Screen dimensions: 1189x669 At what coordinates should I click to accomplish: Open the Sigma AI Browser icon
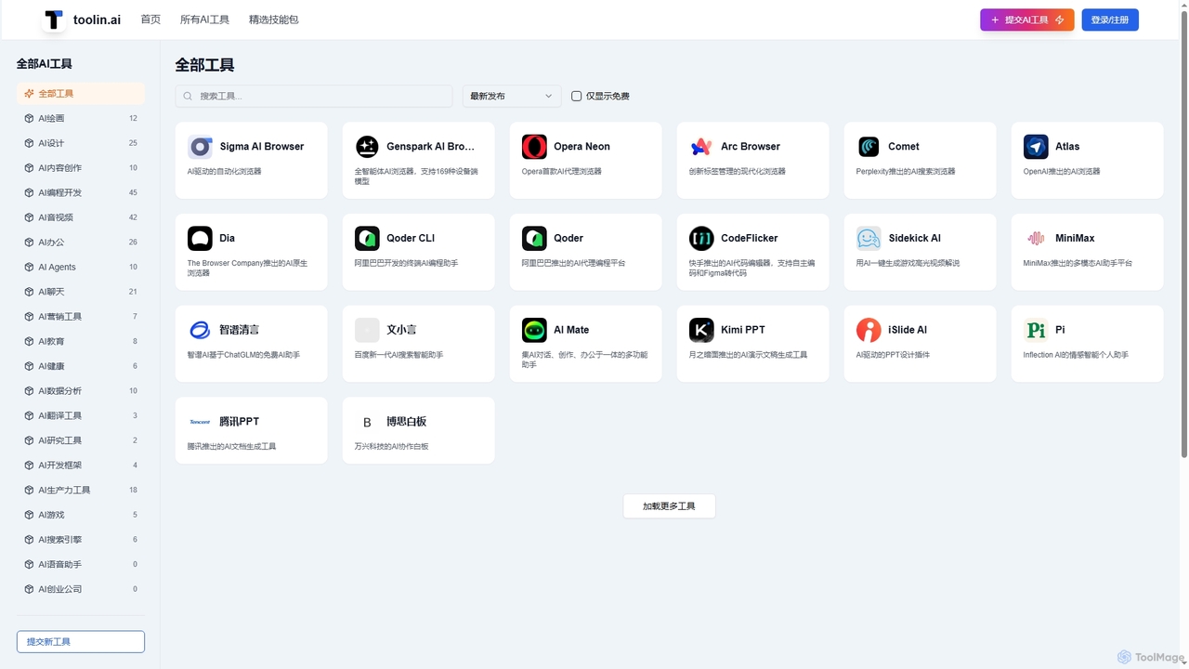(200, 147)
